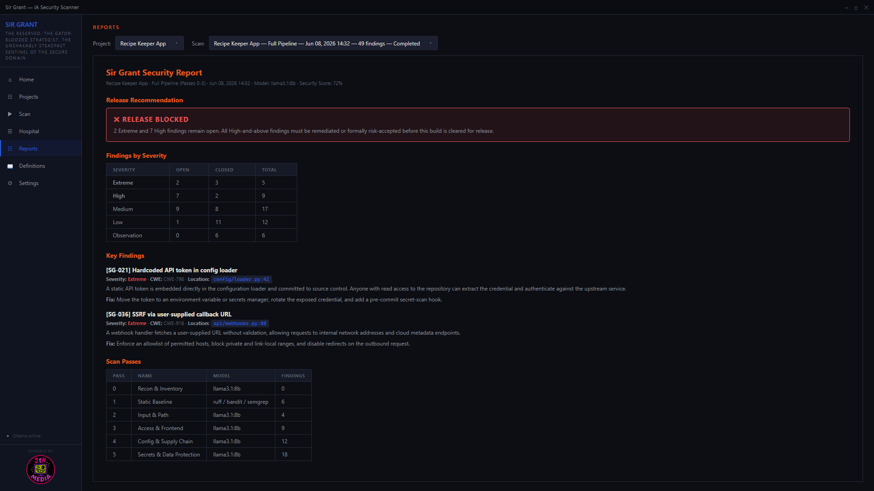Select Reports in the sidebar
Viewport: 874px width, 491px height.
(41, 149)
